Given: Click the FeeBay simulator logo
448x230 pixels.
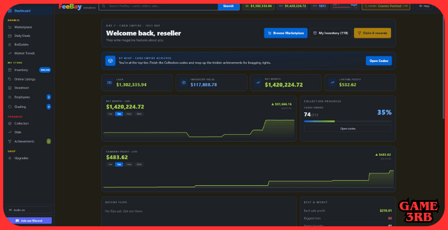Looking at the screenshot, I should point(77,6).
